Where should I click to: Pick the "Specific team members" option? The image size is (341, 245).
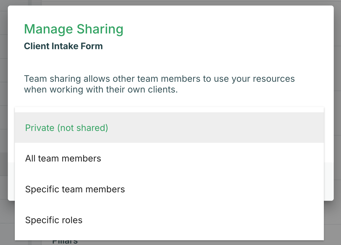pos(75,189)
